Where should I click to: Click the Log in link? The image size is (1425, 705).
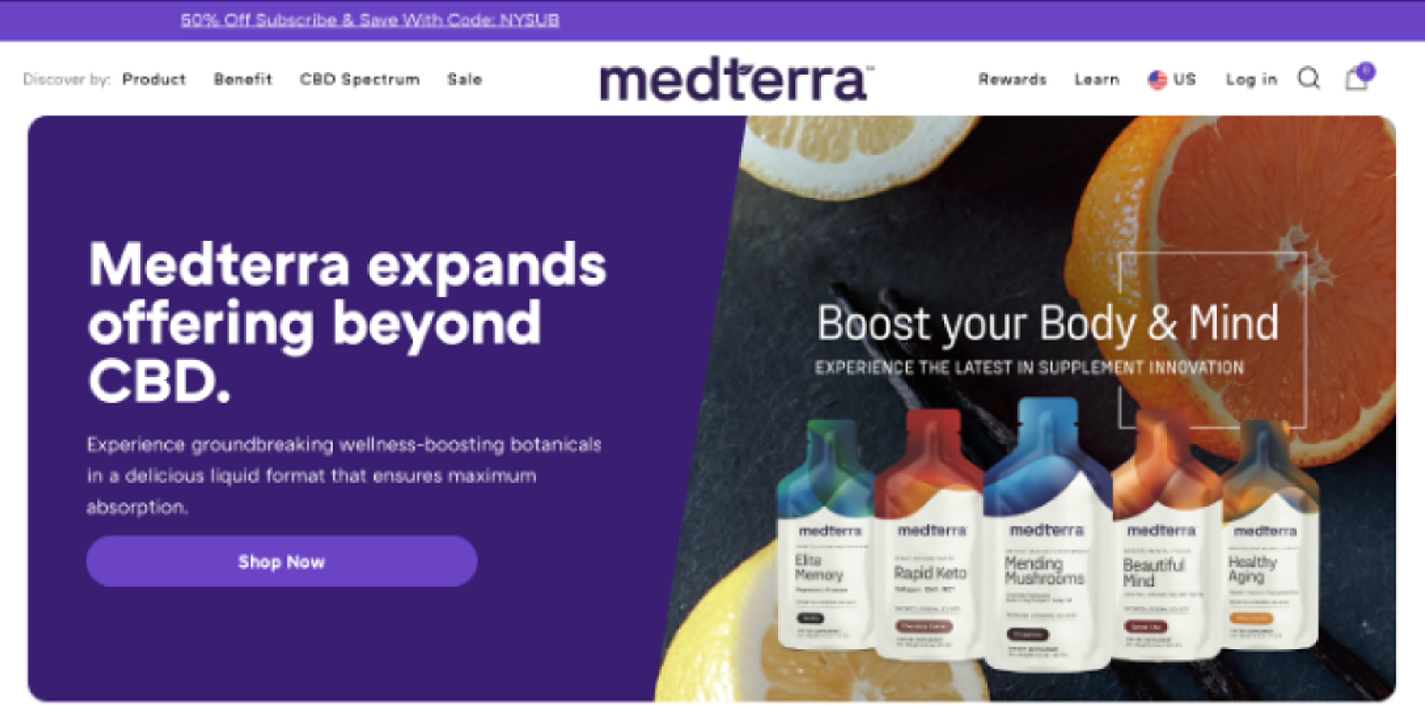(1251, 79)
